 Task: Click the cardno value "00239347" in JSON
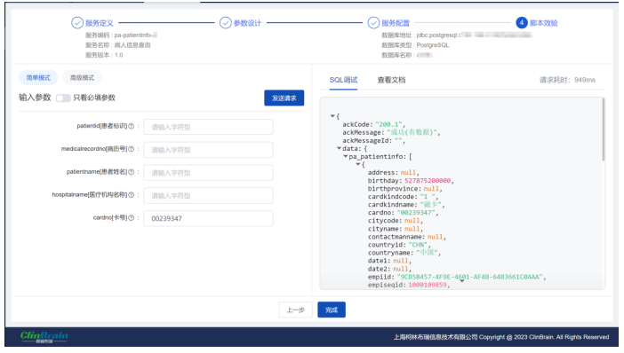416,213
